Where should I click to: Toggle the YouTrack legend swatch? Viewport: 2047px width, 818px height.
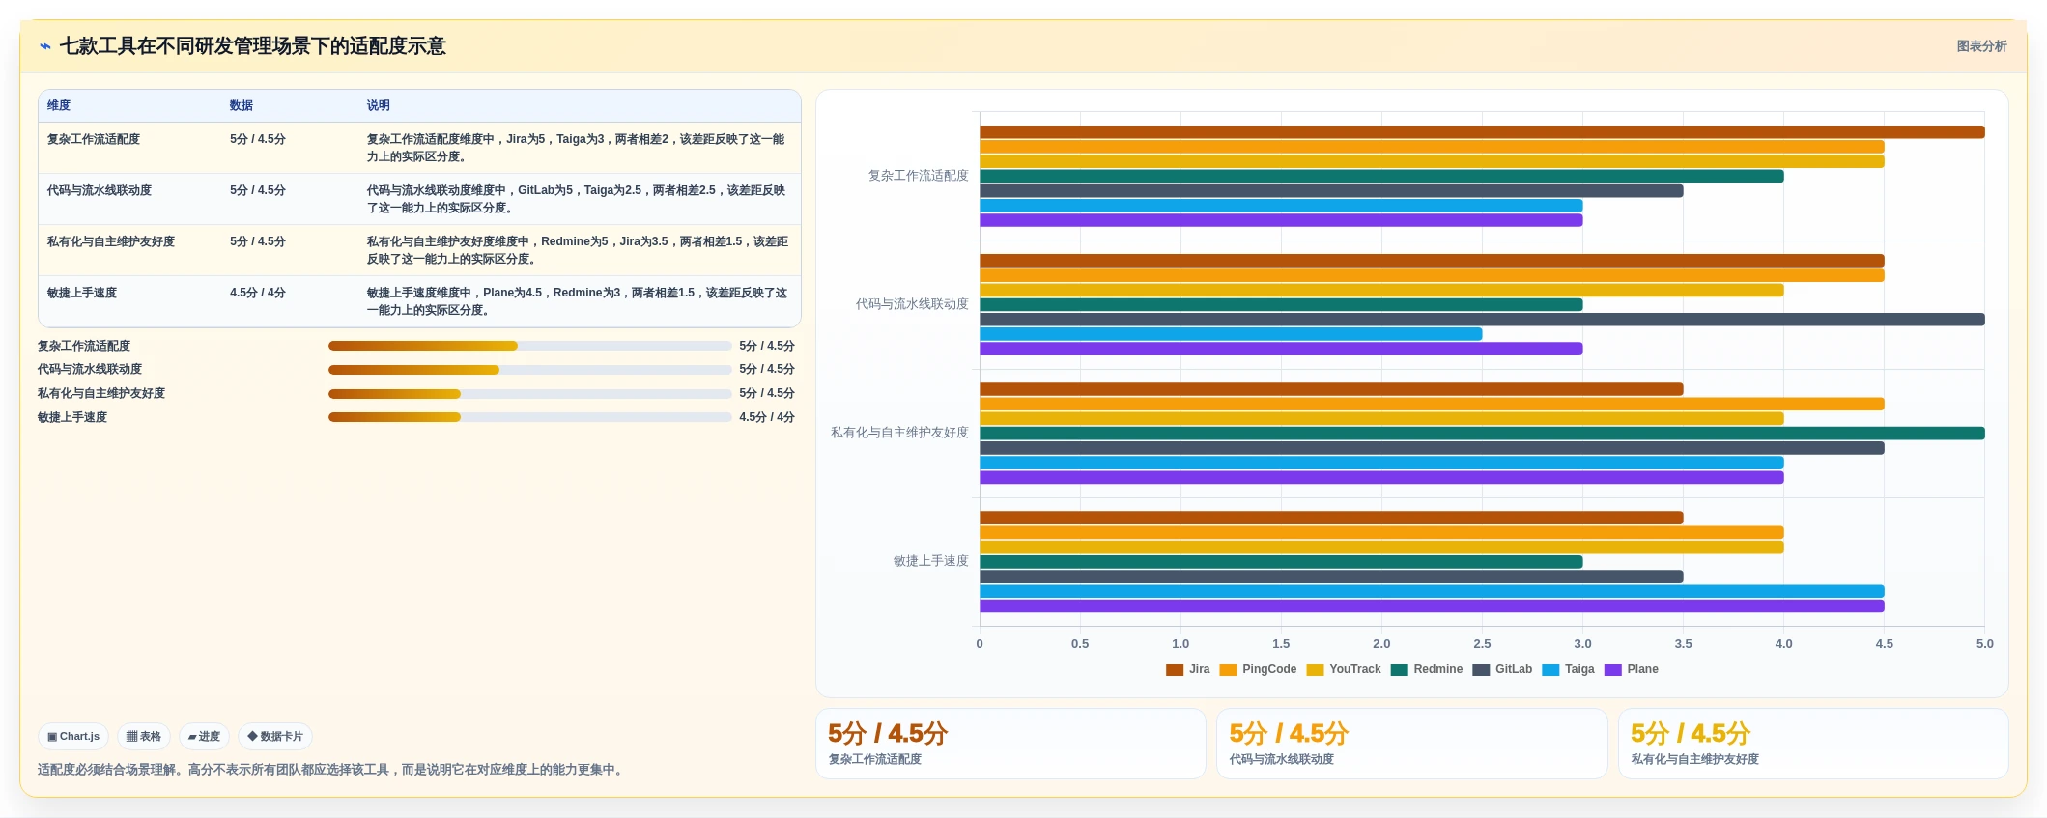[x=1315, y=670]
